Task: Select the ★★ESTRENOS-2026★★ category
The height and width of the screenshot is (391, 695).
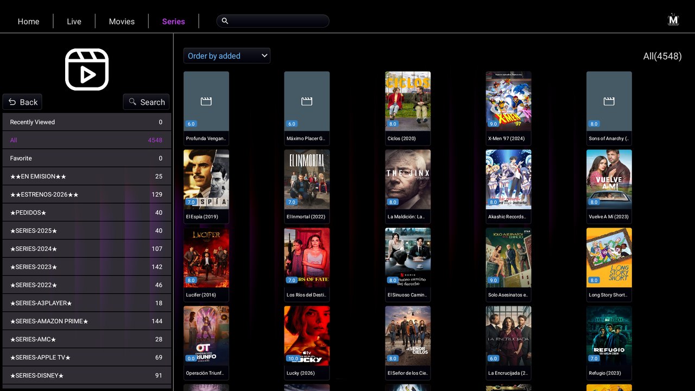Action: pyautogui.click(x=87, y=194)
